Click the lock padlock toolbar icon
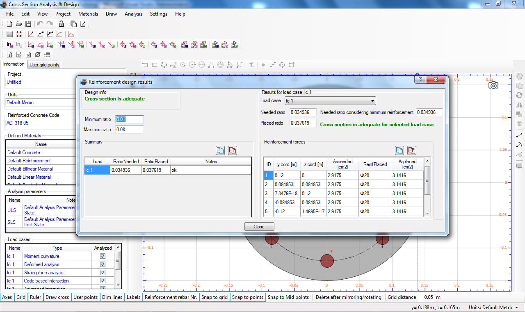525x312 pixels. [61, 24]
